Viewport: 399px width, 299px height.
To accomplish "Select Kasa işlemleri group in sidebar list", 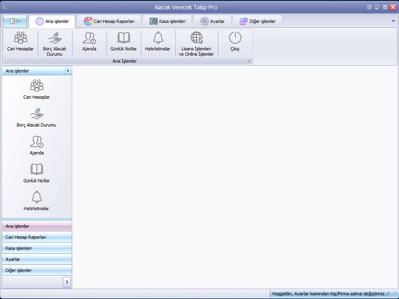I will pos(37,248).
